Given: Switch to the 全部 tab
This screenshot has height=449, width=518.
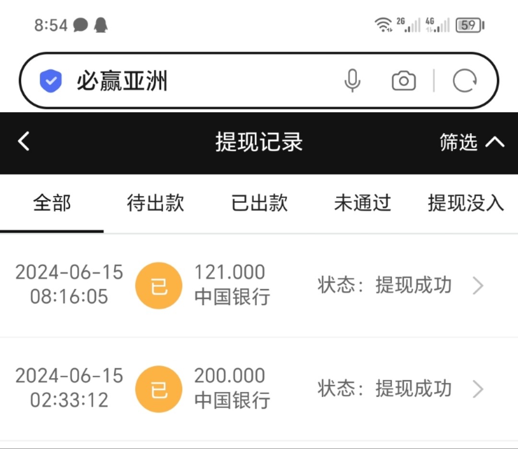Looking at the screenshot, I should click(x=52, y=203).
